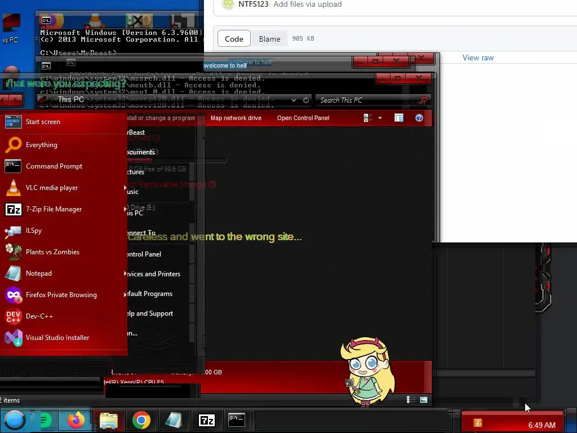Select Connect To in the start menu
The image size is (577, 433).
pyautogui.click(x=141, y=233)
